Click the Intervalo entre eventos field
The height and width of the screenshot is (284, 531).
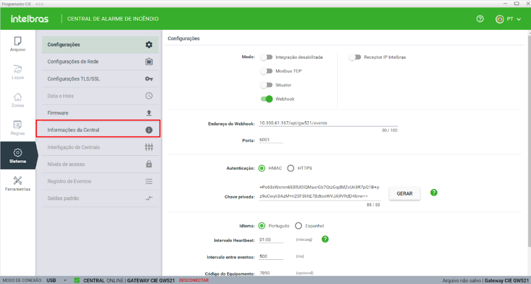point(271,256)
